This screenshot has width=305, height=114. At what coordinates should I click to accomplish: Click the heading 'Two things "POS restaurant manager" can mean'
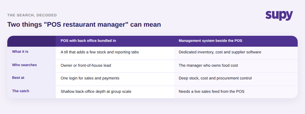(84, 25)
